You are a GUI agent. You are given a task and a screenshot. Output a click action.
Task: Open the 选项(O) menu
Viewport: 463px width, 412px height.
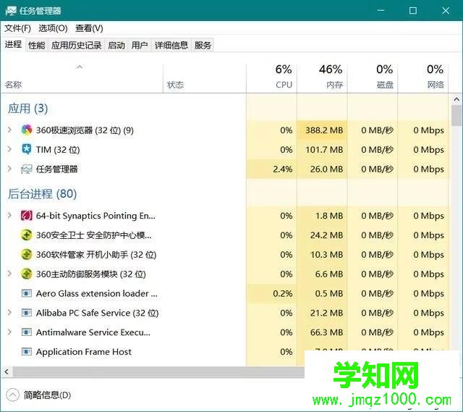[x=53, y=28]
